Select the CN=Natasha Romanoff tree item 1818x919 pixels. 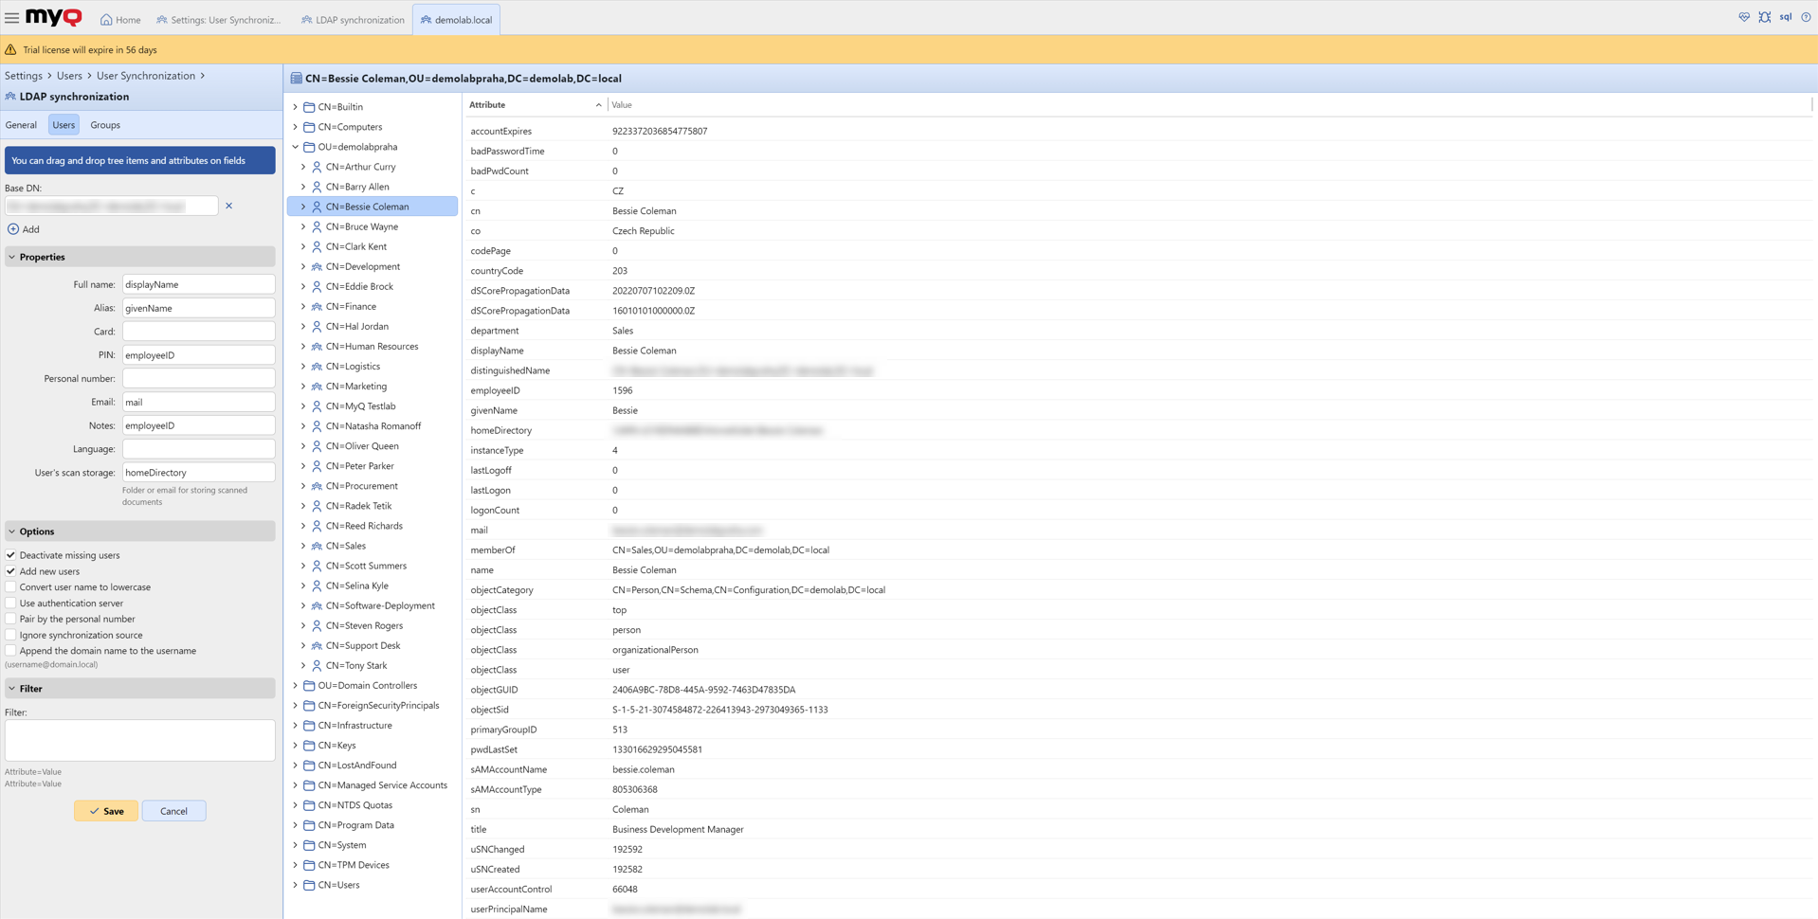click(373, 426)
